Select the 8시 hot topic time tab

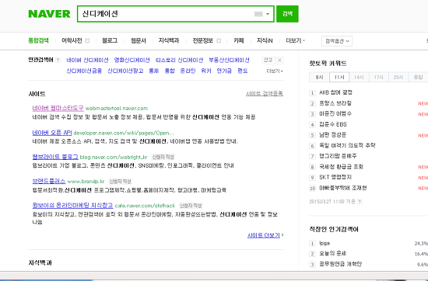pos(319,77)
